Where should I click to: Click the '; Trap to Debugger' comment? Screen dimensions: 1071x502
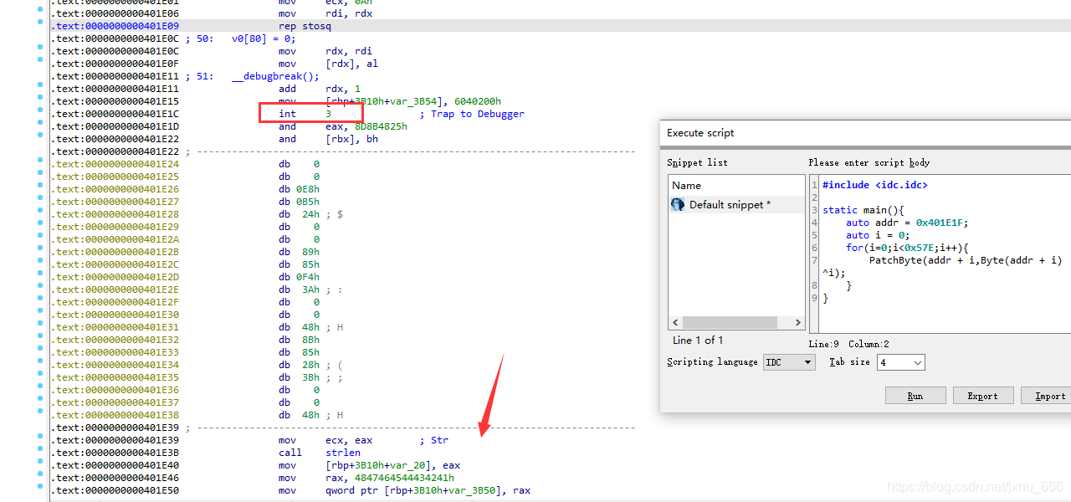472,114
